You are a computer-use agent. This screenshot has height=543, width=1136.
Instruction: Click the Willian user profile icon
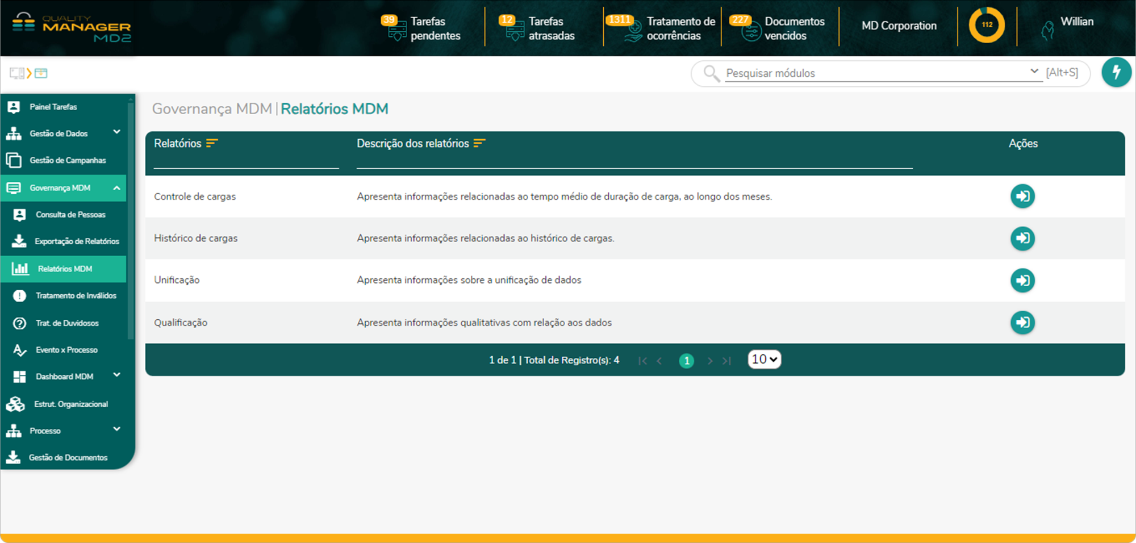1048,30
